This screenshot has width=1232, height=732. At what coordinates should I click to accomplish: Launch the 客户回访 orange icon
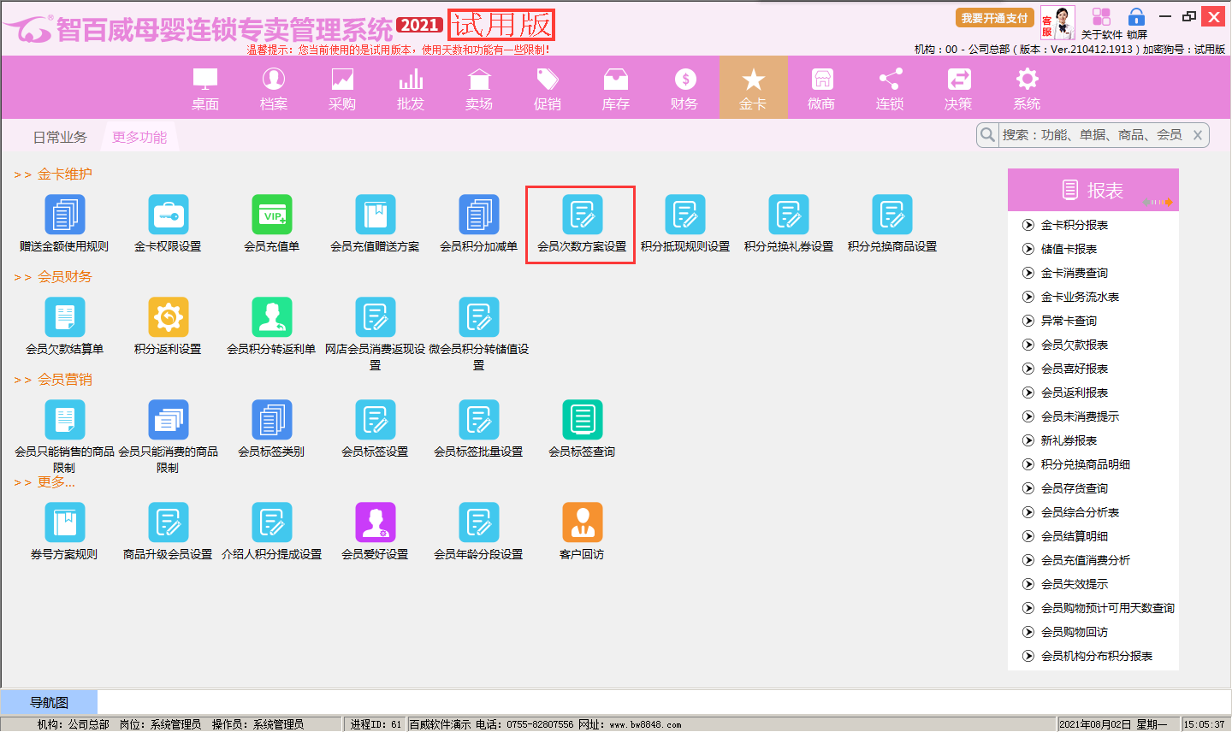click(x=582, y=523)
